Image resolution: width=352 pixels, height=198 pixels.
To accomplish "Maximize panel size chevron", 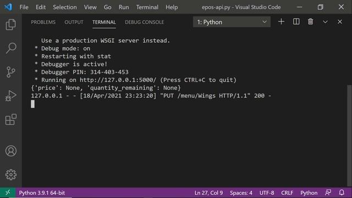I will point(325,22).
